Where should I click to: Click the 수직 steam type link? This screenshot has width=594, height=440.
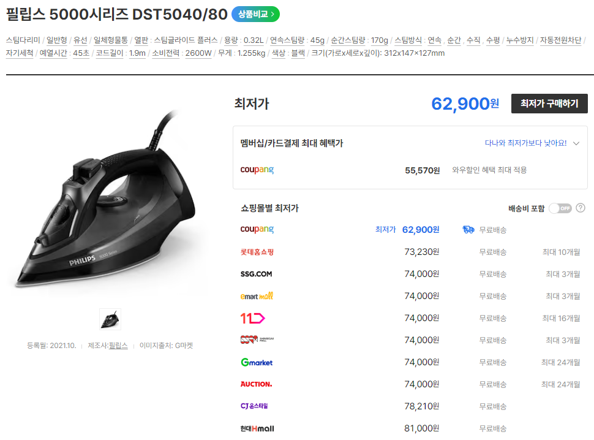click(x=473, y=40)
